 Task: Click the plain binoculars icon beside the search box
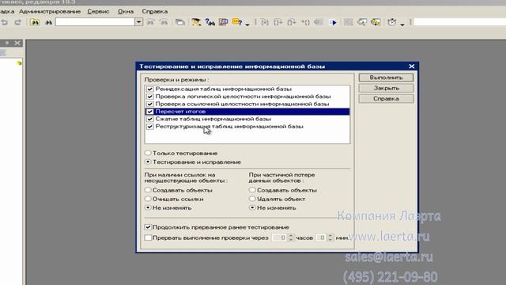pos(48,22)
